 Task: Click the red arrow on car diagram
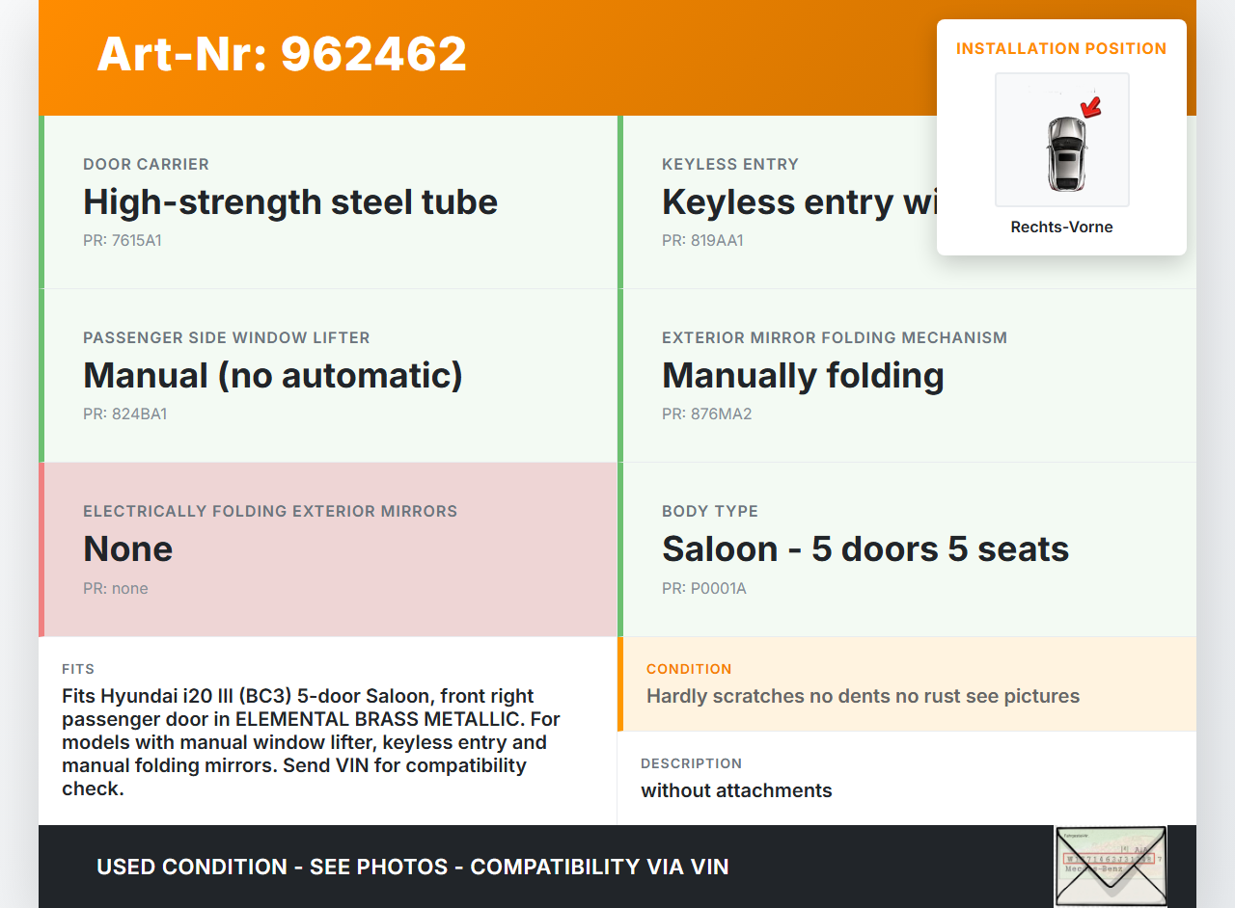point(1091,107)
